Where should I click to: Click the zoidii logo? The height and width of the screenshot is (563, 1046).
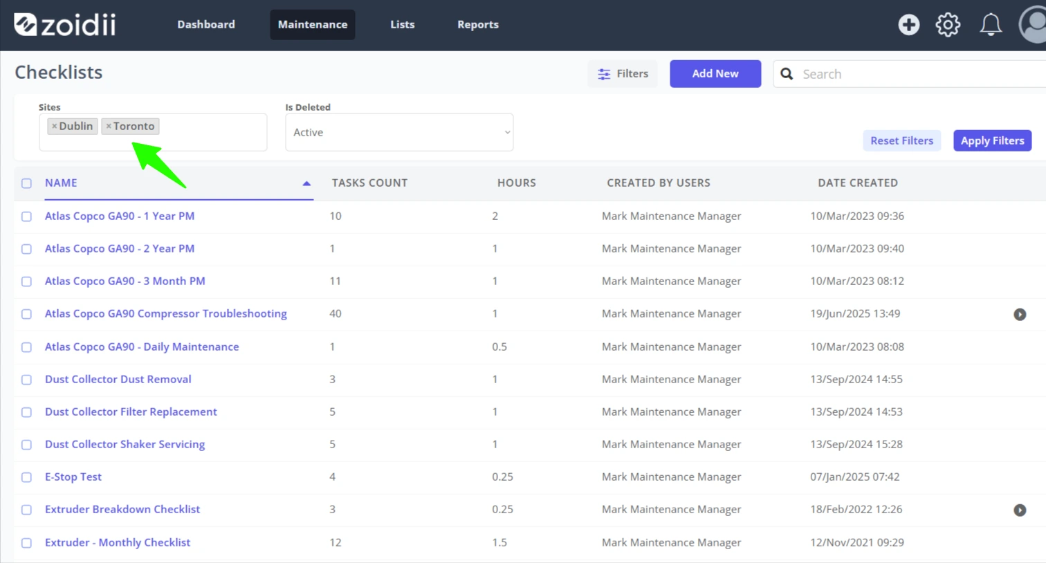click(x=65, y=24)
